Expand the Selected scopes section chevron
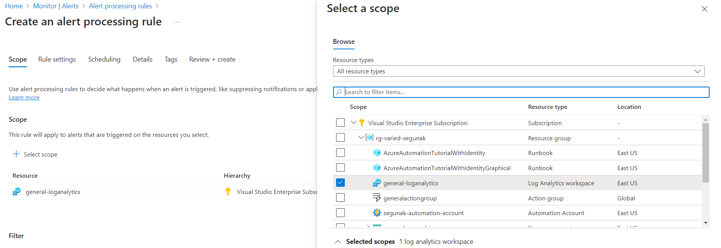 tap(338, 242)
